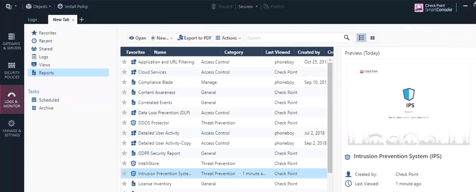Viewport: 476px width, 192px height.
Task: Favorite the Correlated Events report
Action: [124, 103]
